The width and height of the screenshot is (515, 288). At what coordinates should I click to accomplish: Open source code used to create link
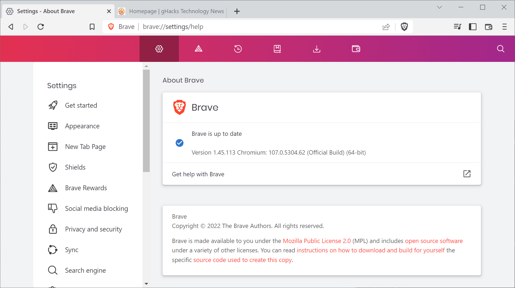pyautogui.click(x=243, y=260)
